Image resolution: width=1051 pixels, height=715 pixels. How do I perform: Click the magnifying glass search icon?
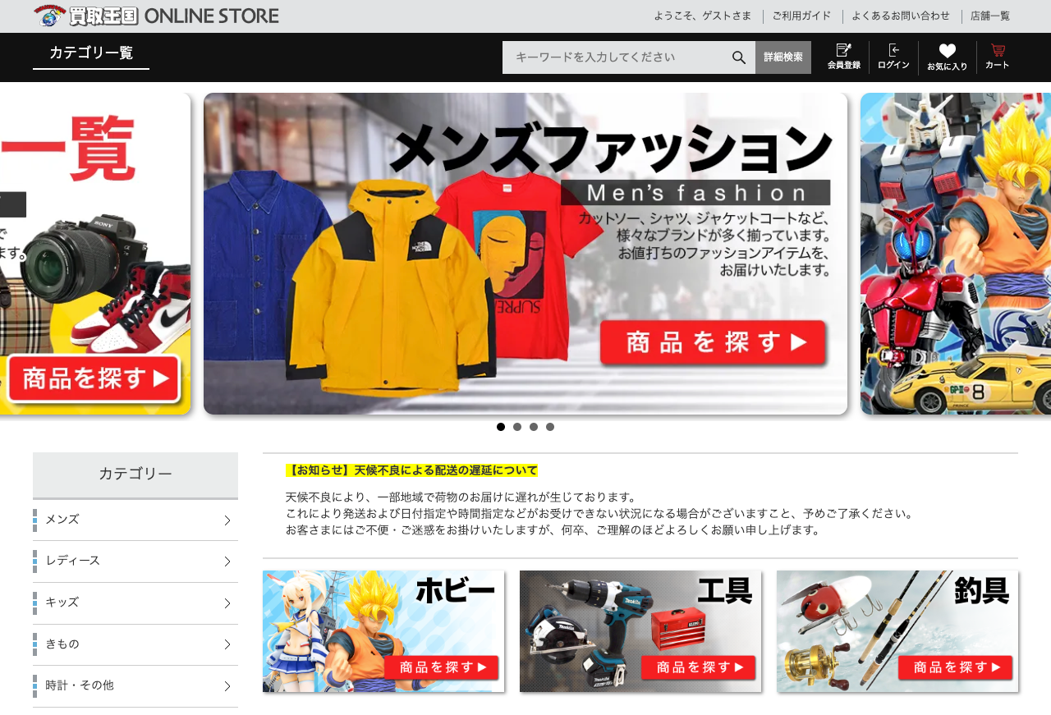739,57
